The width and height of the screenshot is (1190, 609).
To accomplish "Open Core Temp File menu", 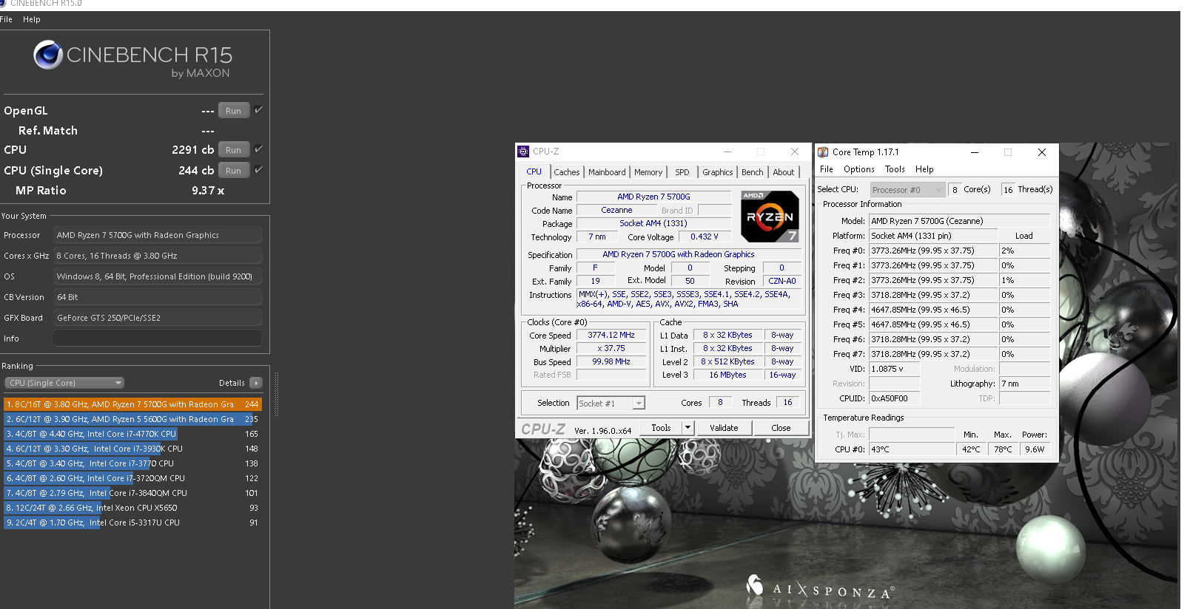I will tap(827, 169).
